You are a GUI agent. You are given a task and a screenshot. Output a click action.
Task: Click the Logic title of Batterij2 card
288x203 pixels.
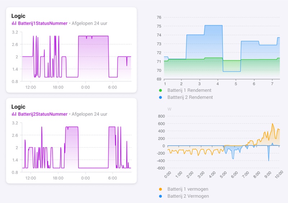tap(18, 107)
